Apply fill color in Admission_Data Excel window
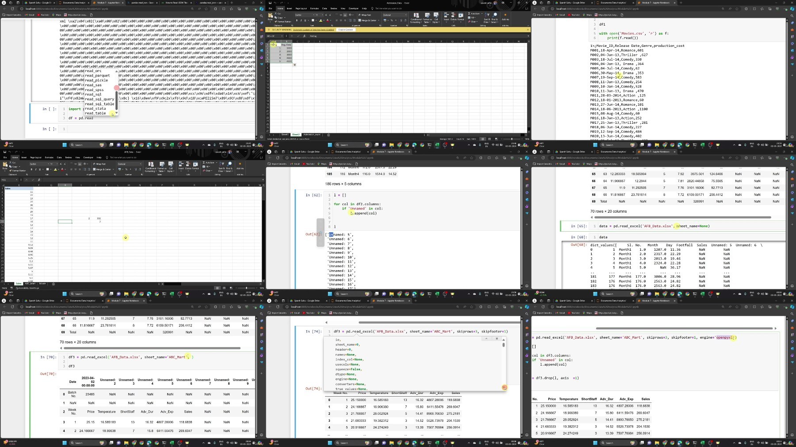This screenshot has width=796, height=447. (x=321, y=20)
